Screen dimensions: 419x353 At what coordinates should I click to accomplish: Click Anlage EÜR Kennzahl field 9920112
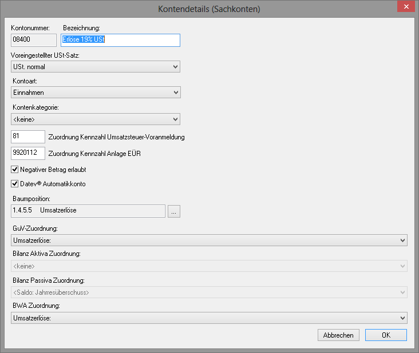(x=28, y=153)
